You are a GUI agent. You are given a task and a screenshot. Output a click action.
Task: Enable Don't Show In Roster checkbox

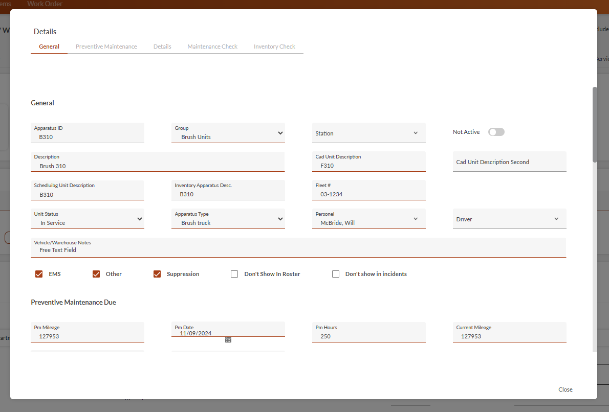pyautogui.click(x=234, y=274)
